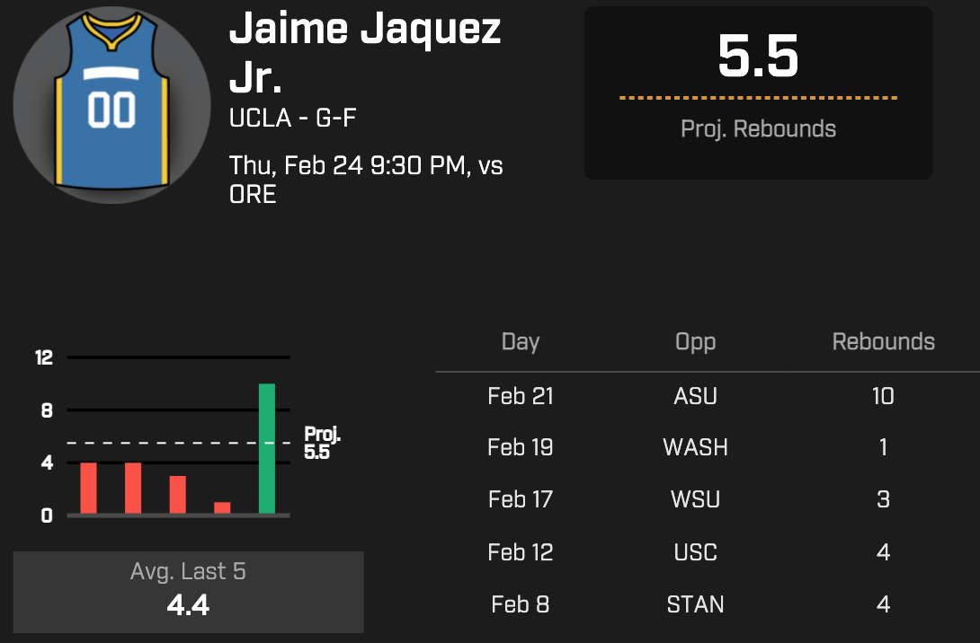The height and width of the screenshot is (643, 980).
Task: Click the WASH opponent cell
Action: click(695, 447)
